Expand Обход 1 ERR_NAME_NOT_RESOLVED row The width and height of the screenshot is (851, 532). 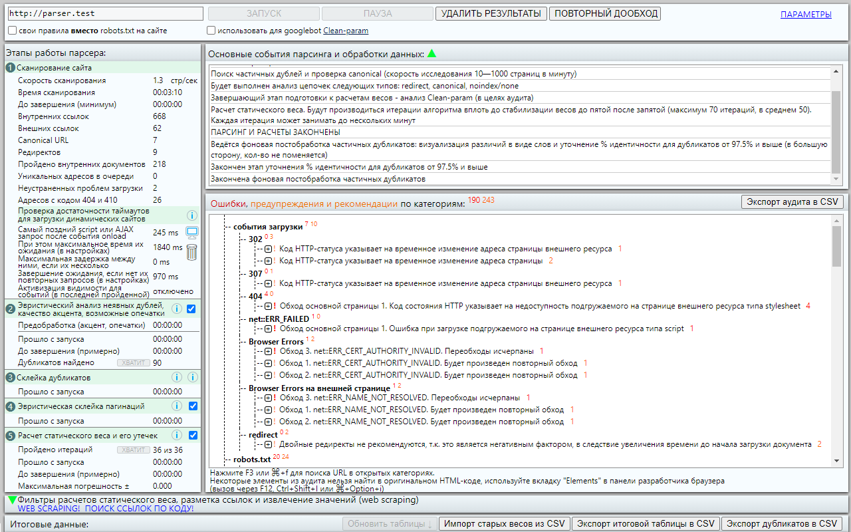[x=268, y=410]
